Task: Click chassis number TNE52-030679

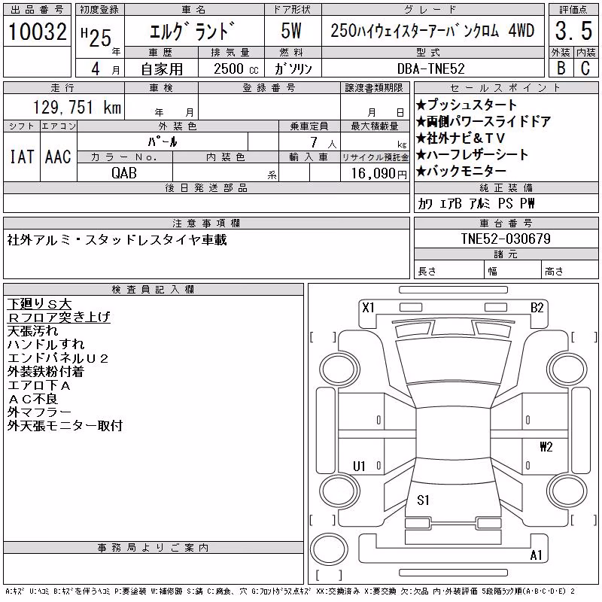Action: click(506, 239)
